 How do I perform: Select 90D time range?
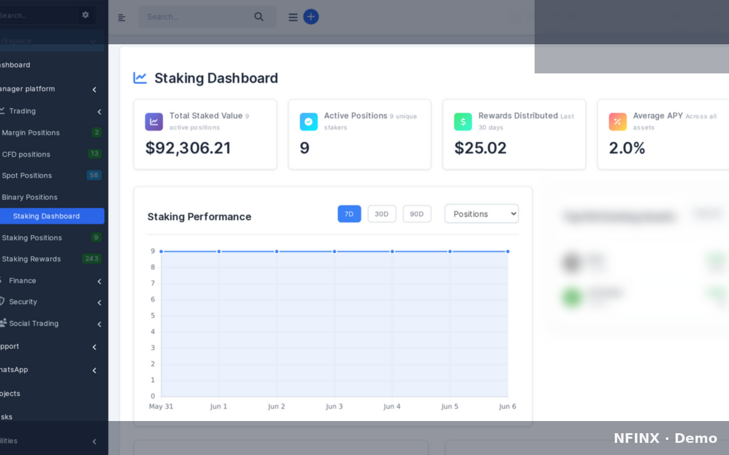click(417, 214)
